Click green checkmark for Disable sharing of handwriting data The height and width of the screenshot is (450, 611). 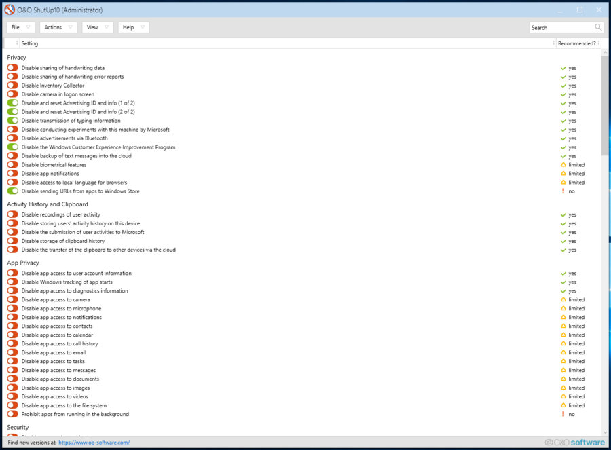click(563, 68)
